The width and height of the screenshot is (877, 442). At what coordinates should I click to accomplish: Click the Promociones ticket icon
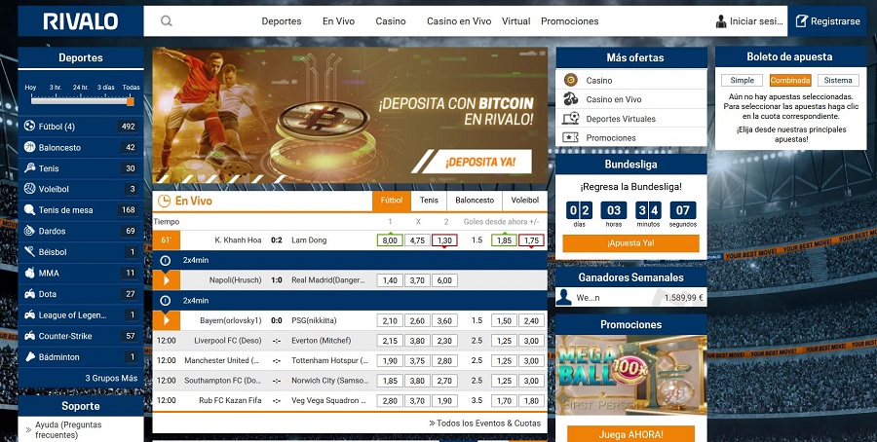tap(570, 137)
